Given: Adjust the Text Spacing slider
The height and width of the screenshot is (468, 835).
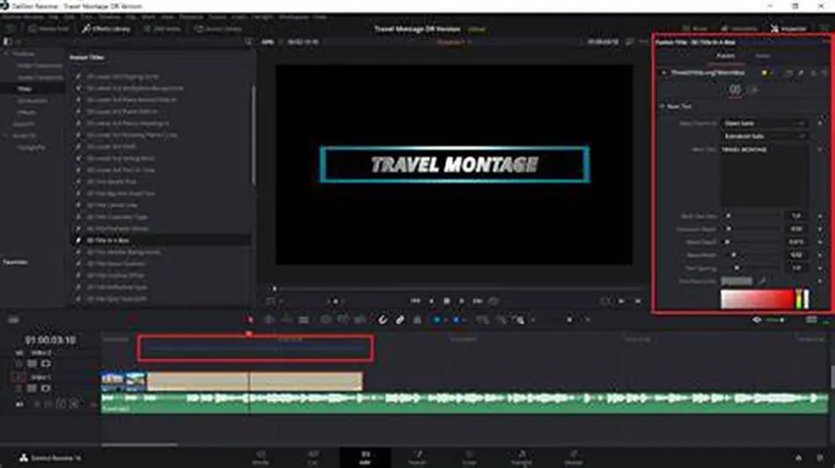Looking at the screenshot, I should (x=751, y=268).
